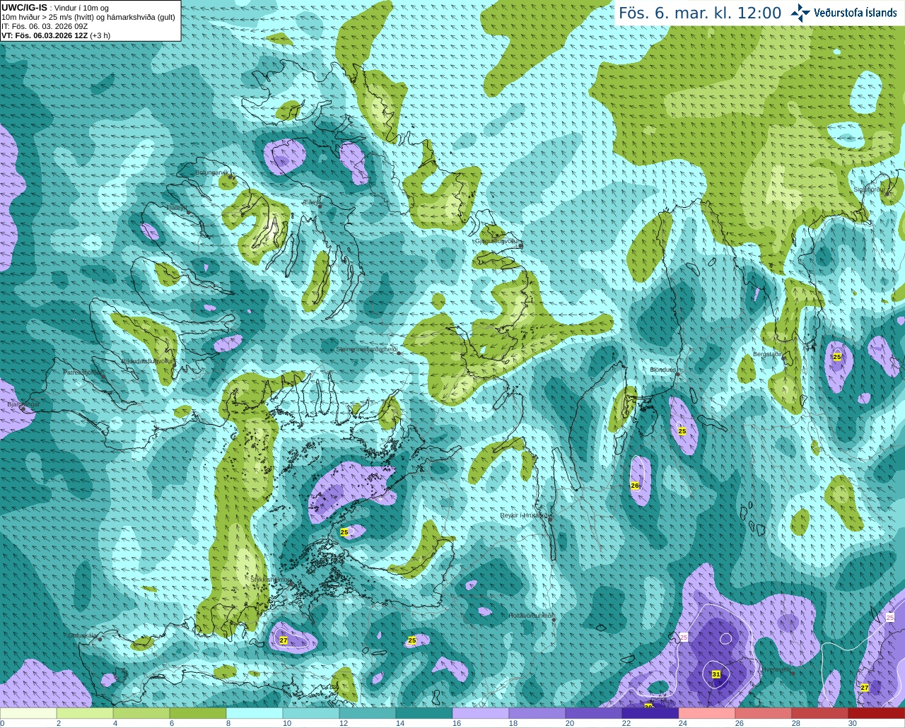The width and height of the screenshot is (905, 728).
Task: Pick the dark red legend swatch above 30
Action: [x=877, y=713]
